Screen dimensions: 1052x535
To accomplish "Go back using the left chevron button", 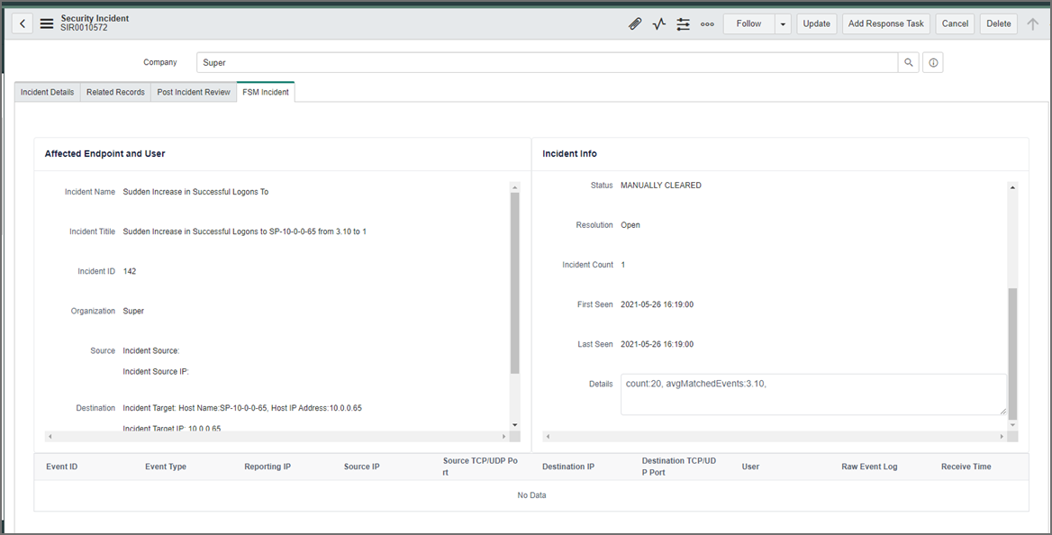I will pyautogui.click(x=23, y=23).
